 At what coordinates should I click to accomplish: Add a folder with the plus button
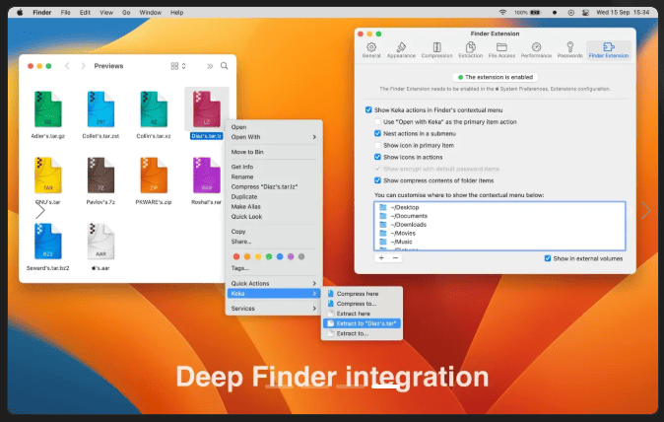pos(381,257)
